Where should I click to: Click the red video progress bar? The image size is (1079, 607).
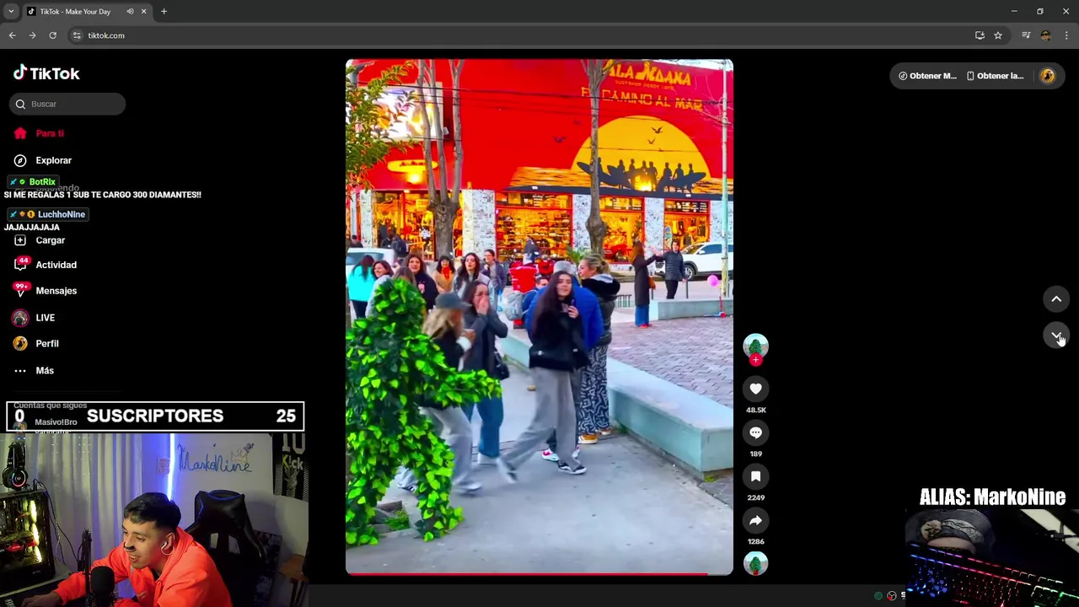tap(539, 574)
